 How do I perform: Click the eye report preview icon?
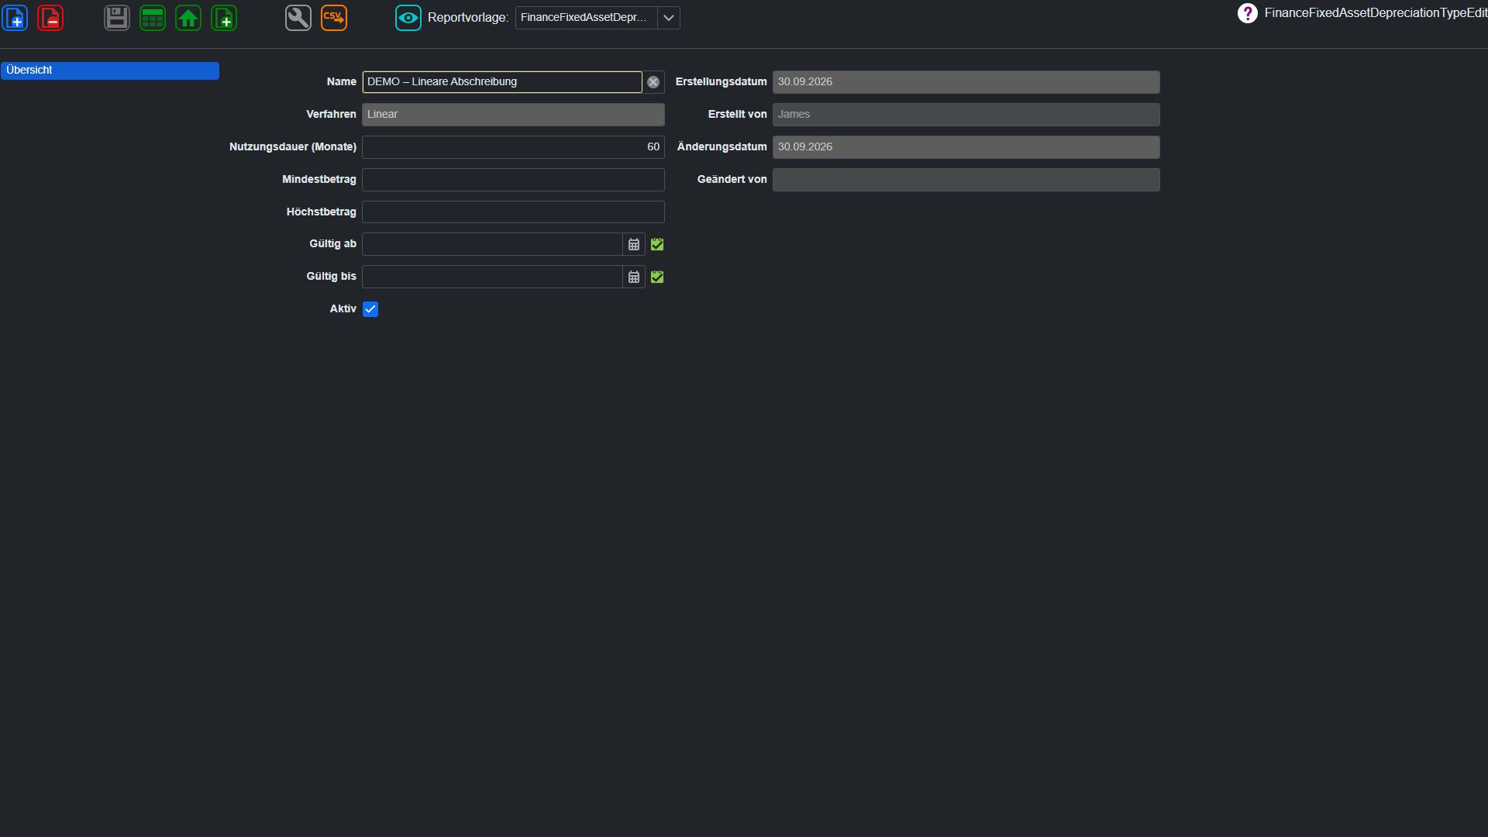click(x=408, y=18)
